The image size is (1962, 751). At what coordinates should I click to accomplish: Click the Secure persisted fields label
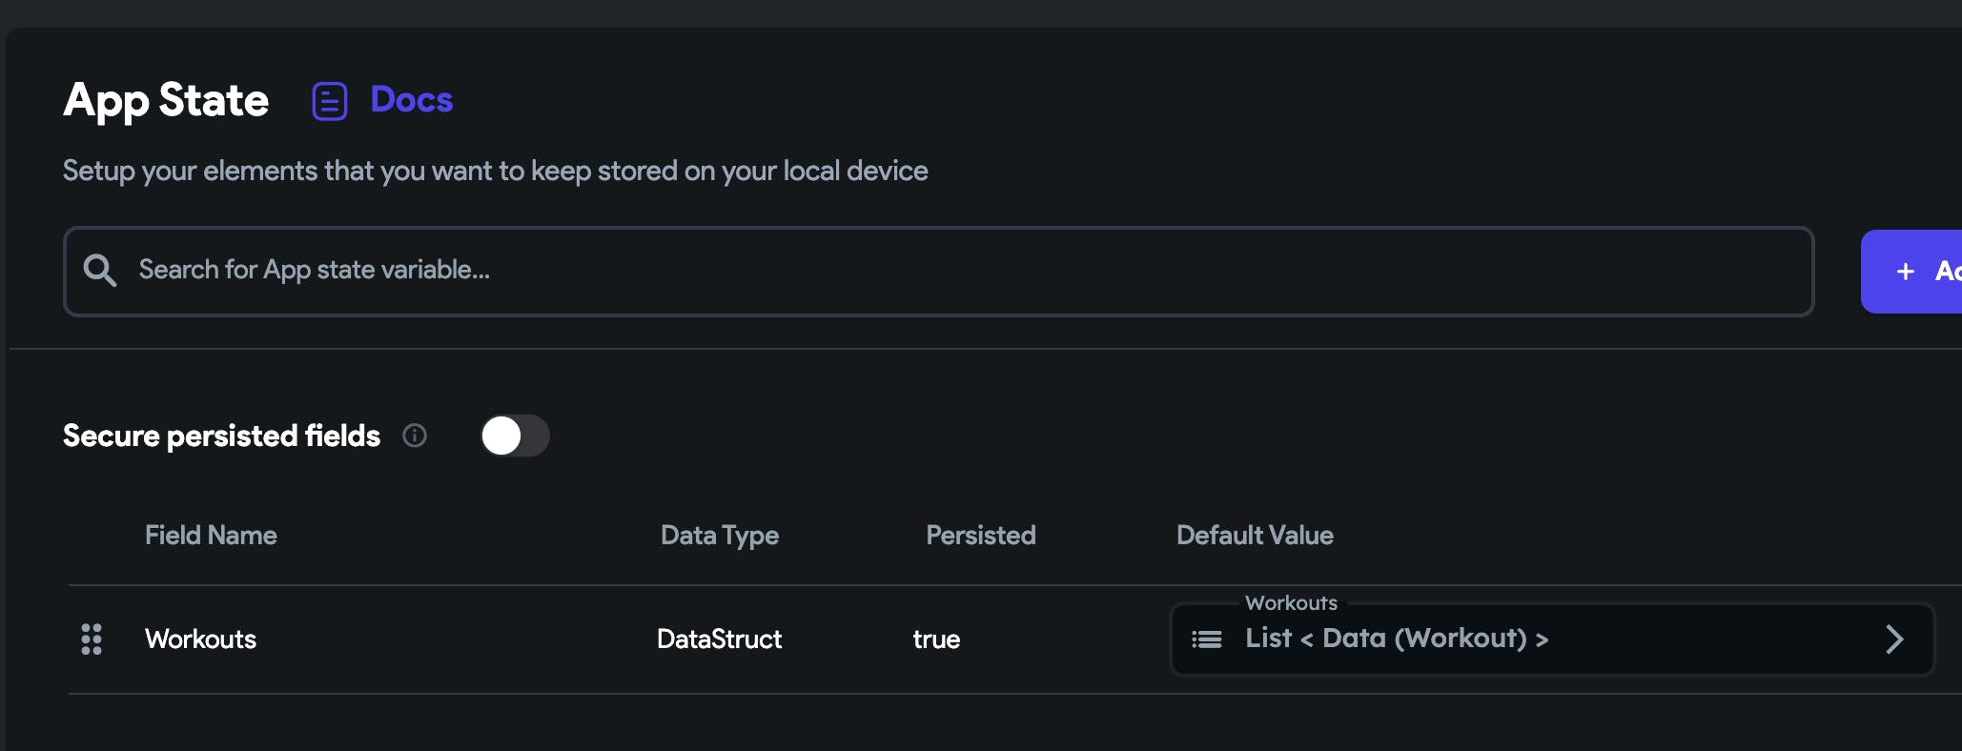(221, 436)
